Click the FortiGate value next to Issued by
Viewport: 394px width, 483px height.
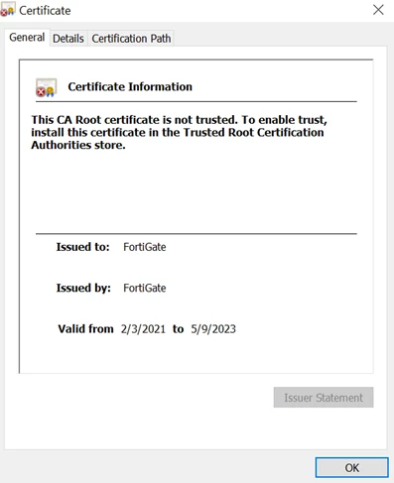point(145,288)
